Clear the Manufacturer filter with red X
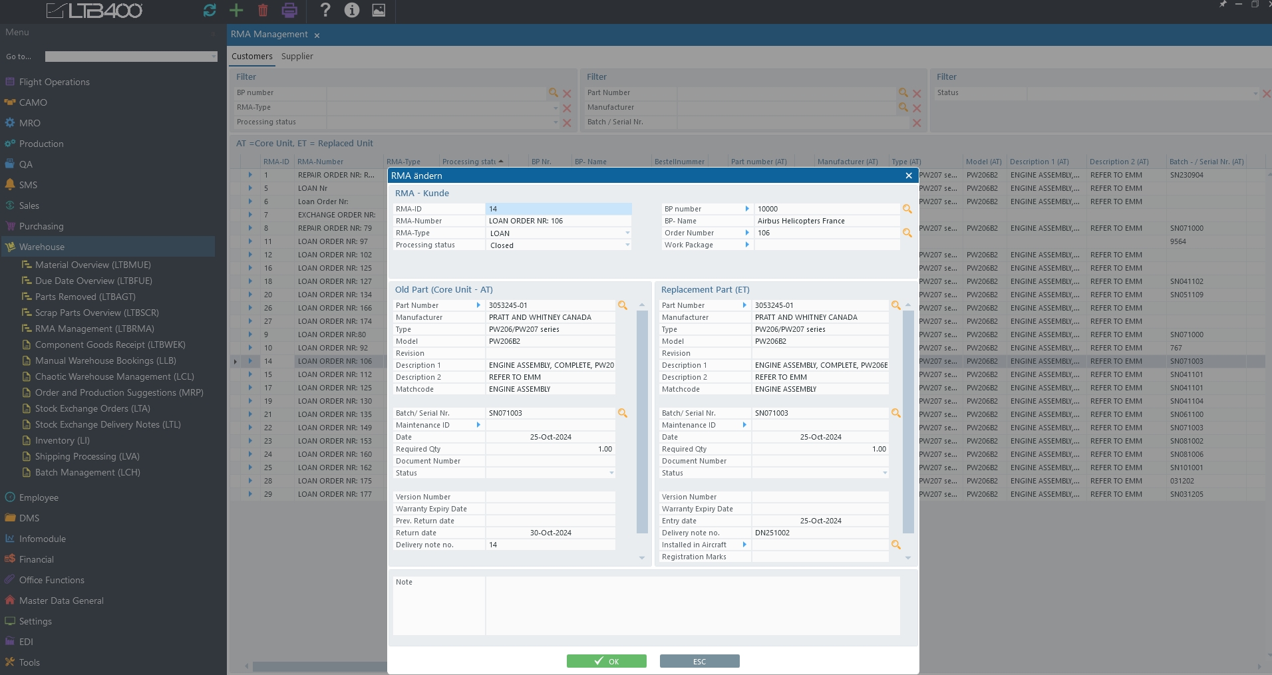Viewport: 1272px width, 675px height. click(x=917, y=108)
